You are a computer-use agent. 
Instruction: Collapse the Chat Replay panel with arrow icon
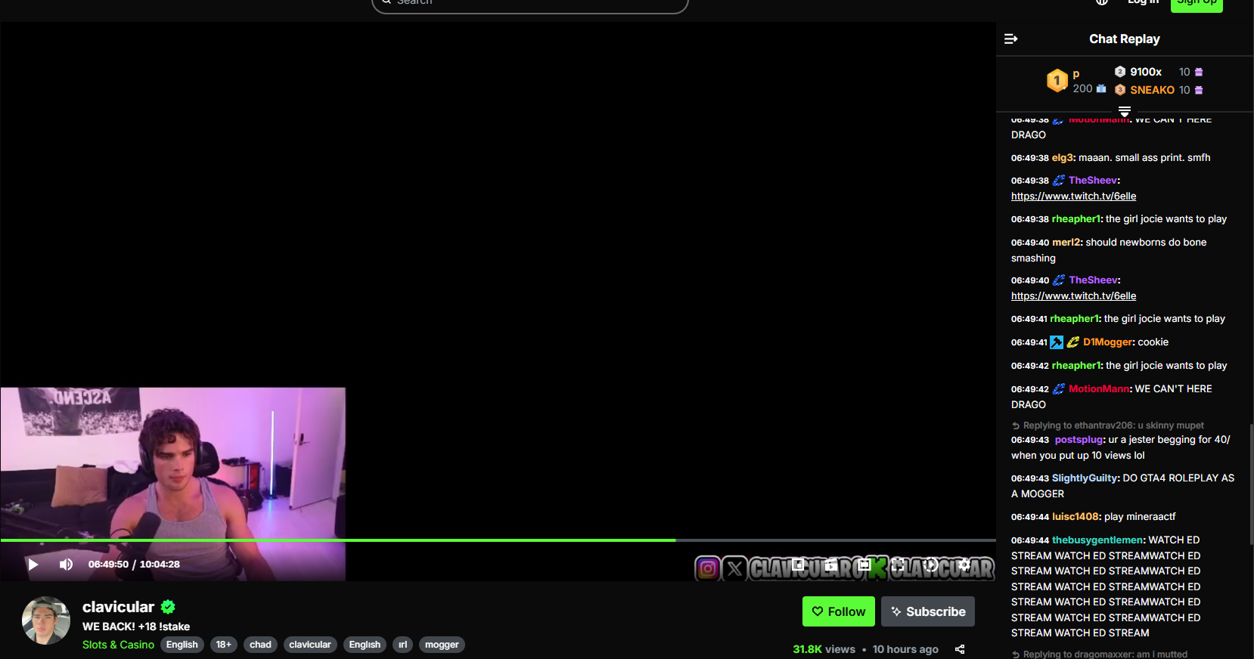click(1010, 39)
